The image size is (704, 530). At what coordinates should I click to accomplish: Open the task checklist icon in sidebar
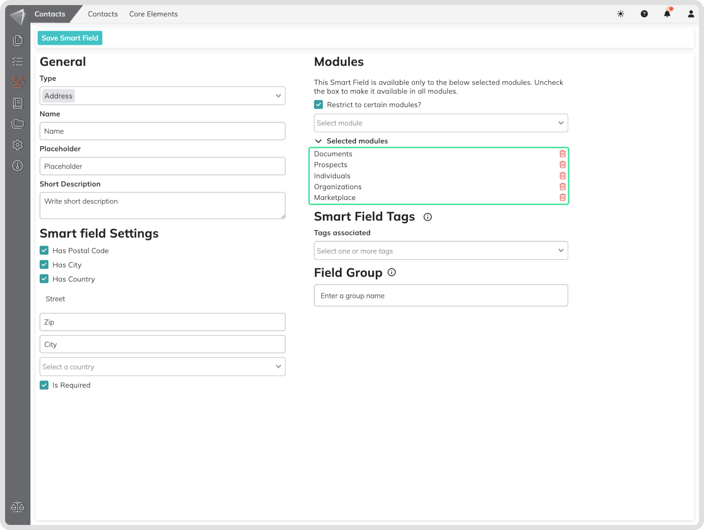click(18, 61)
